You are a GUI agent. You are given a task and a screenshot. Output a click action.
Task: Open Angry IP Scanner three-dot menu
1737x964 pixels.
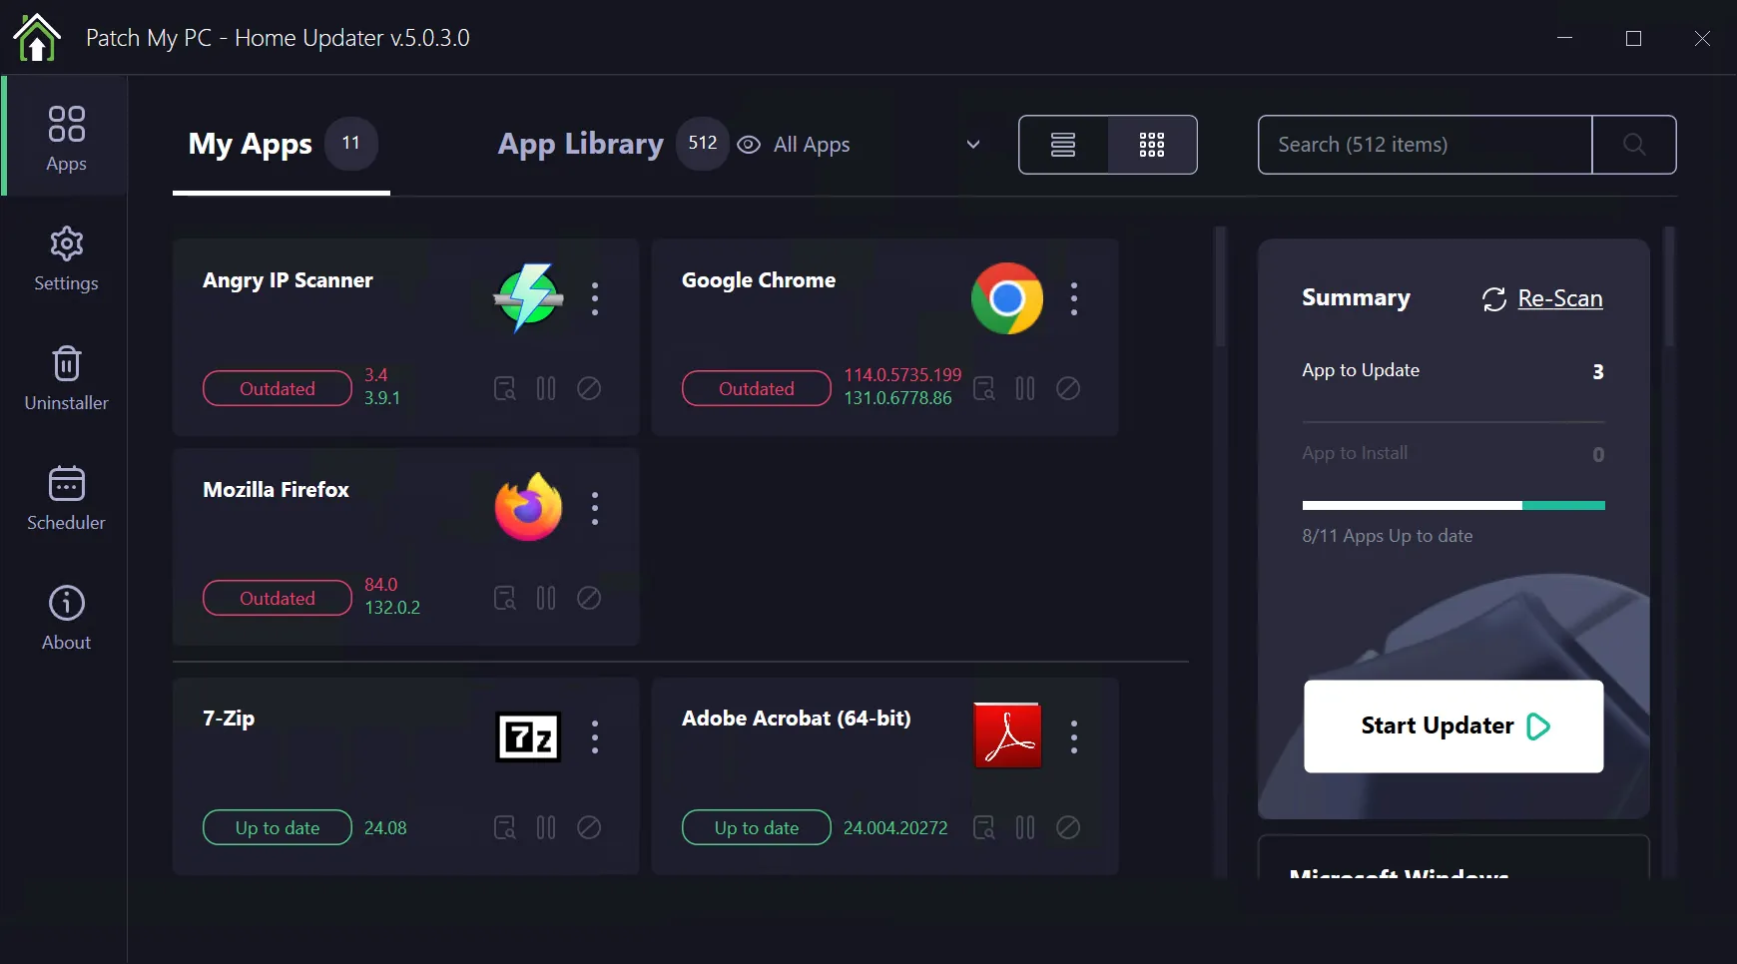pos(595,298)
